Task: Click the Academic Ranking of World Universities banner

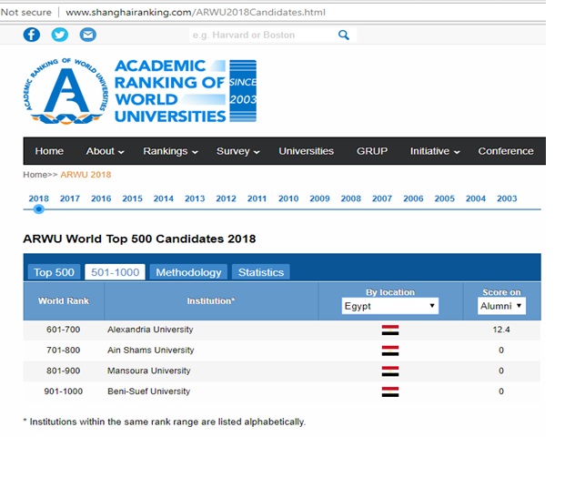Action: (186, 91)
